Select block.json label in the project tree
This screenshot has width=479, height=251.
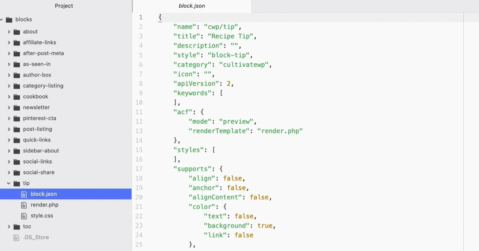(44, 194)
